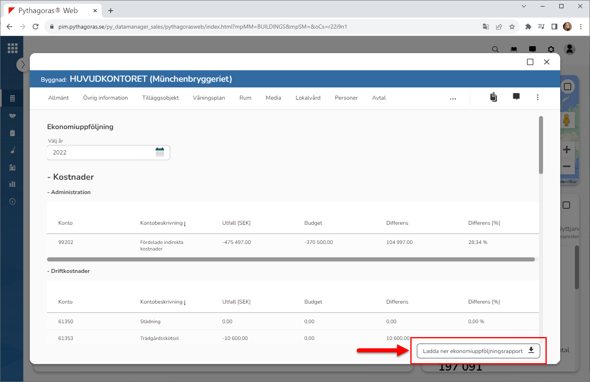
Task: Expand the left sidebar chevron
Action: 23,65
